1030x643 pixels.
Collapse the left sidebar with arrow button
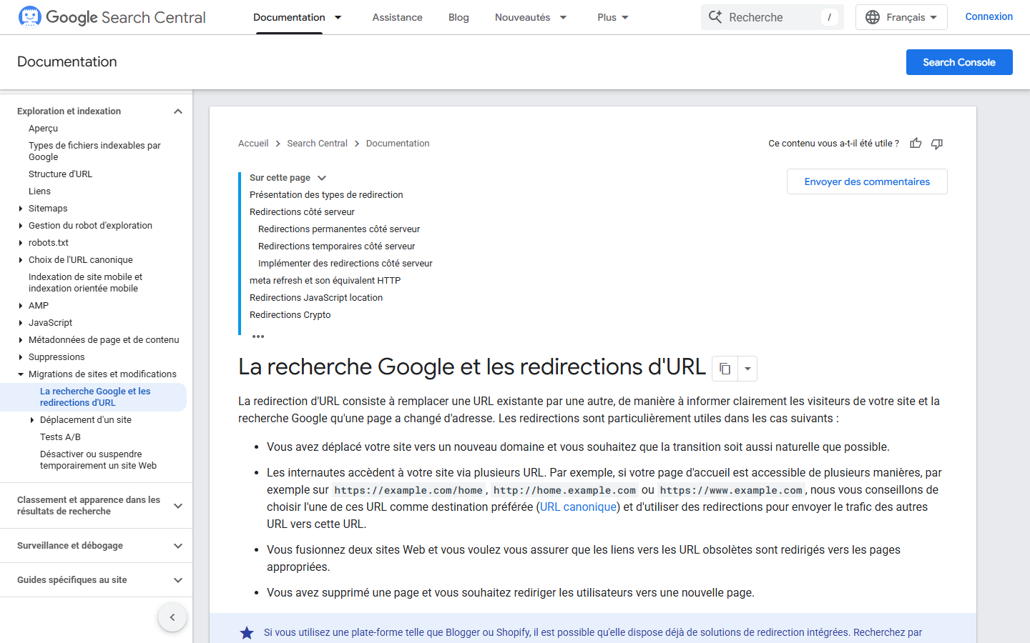coord(172,617)
